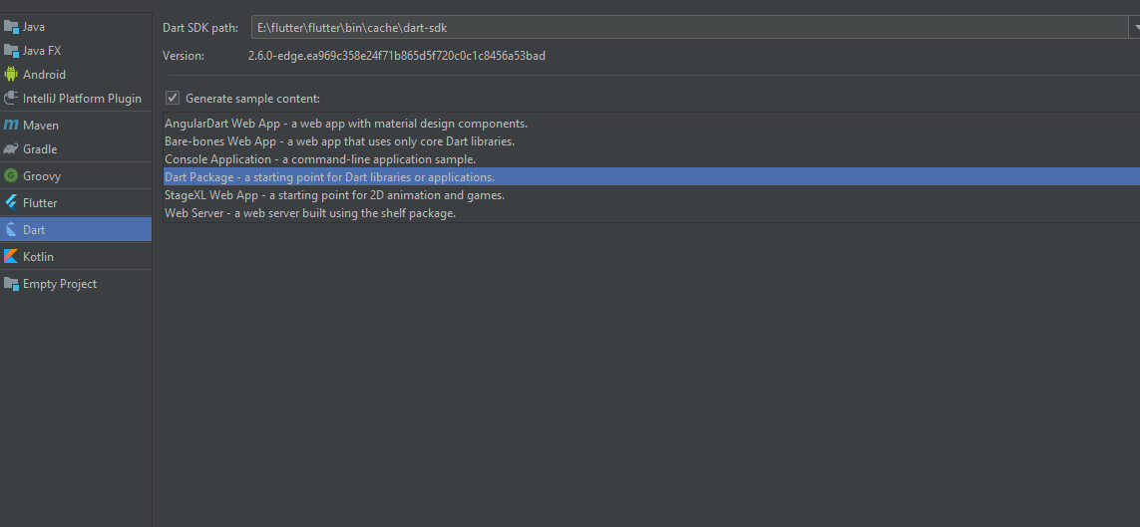This screenshot has width=1140, height=527.
Task: Click the Groovy green circle icon
Action: click(x=11, y=175)
